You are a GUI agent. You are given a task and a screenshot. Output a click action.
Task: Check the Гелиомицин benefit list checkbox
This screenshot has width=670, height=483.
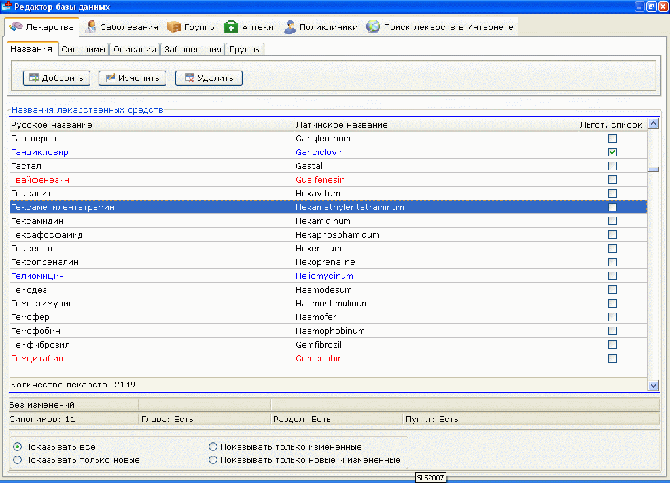pos(612,276)
